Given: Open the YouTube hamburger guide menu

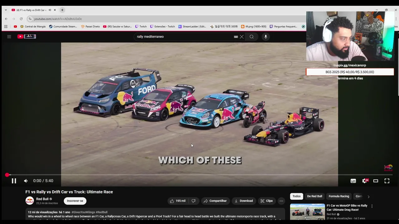Looking at the screenshot, I should pyautogui.click(x=9, y=36).
